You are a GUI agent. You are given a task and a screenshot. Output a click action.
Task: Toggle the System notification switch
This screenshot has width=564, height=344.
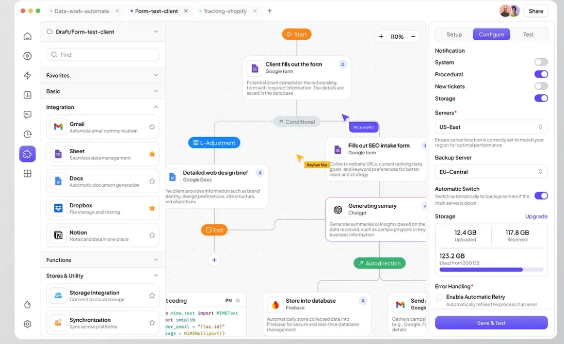point(541,62)
